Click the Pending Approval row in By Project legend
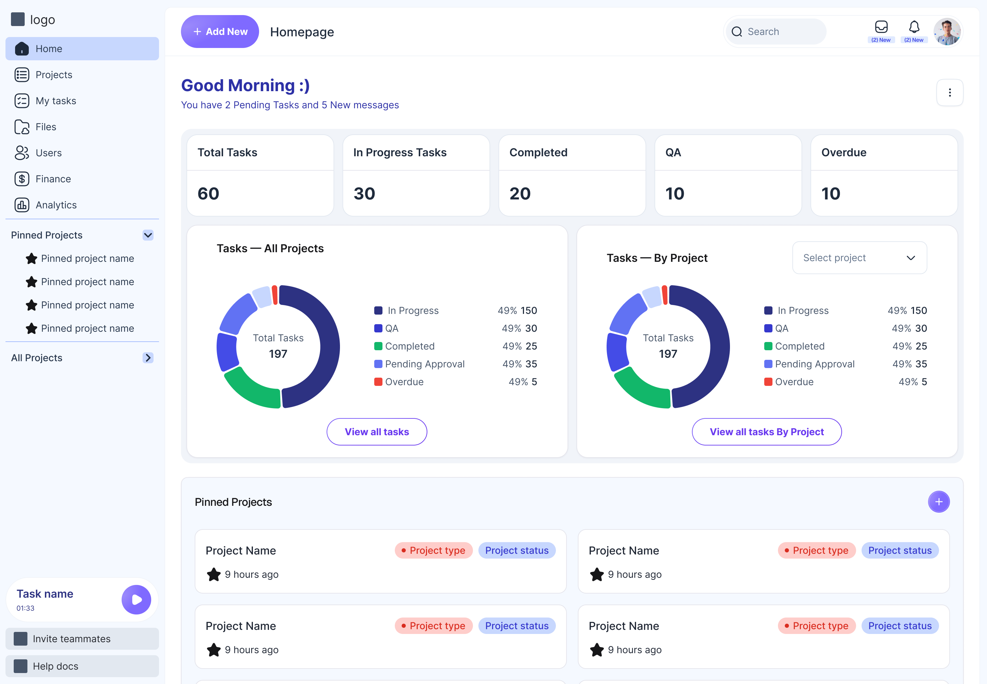Screen dimensions: 987x684 coord(845,364)
